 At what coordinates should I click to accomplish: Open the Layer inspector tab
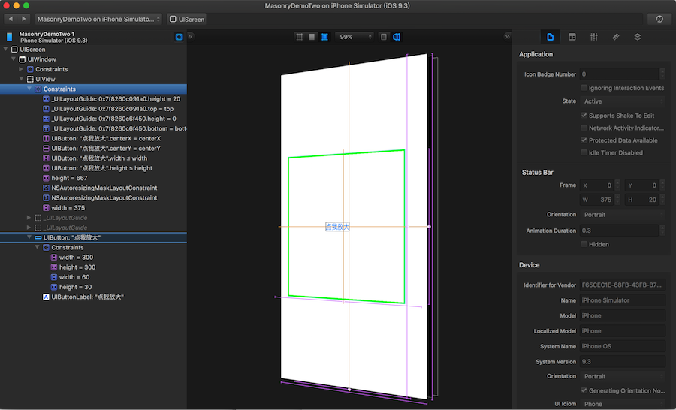coord(637,37)
